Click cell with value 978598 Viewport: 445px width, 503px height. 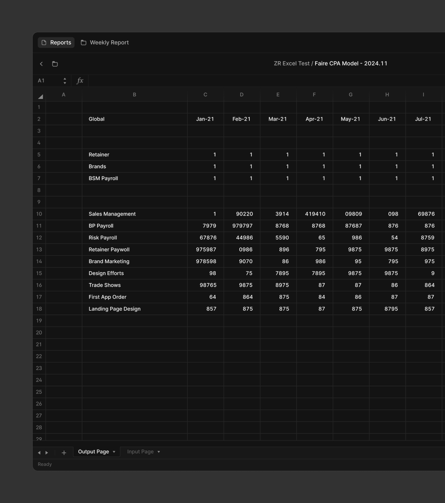pos(205,261)
